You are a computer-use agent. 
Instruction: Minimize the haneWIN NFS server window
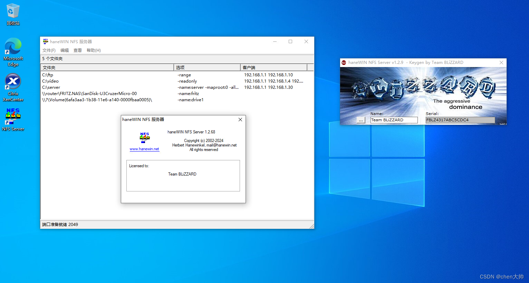[x=275, y=41]
